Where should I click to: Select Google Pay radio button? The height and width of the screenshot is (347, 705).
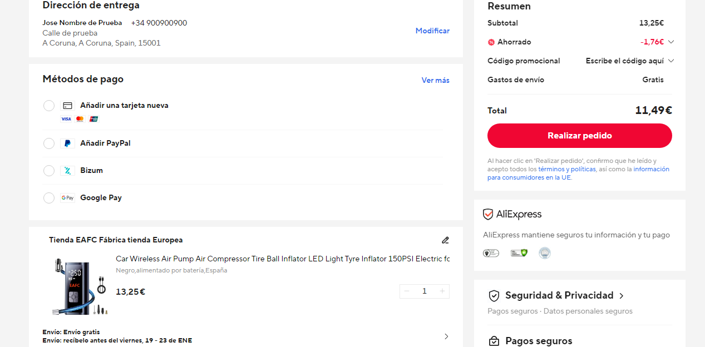pos(49,198)
